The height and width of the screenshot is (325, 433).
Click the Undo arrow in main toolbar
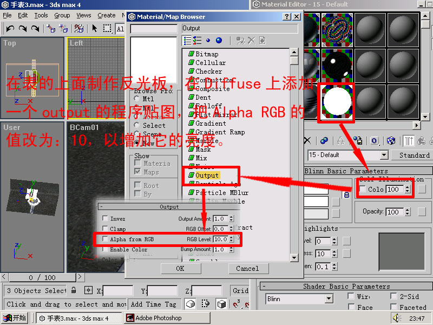point(10,28)
